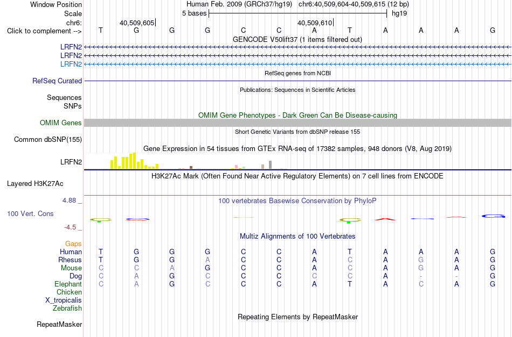Select the Elephant alignment row label
Viewport: 512px width, 337px height.
[x=68, y=284]
